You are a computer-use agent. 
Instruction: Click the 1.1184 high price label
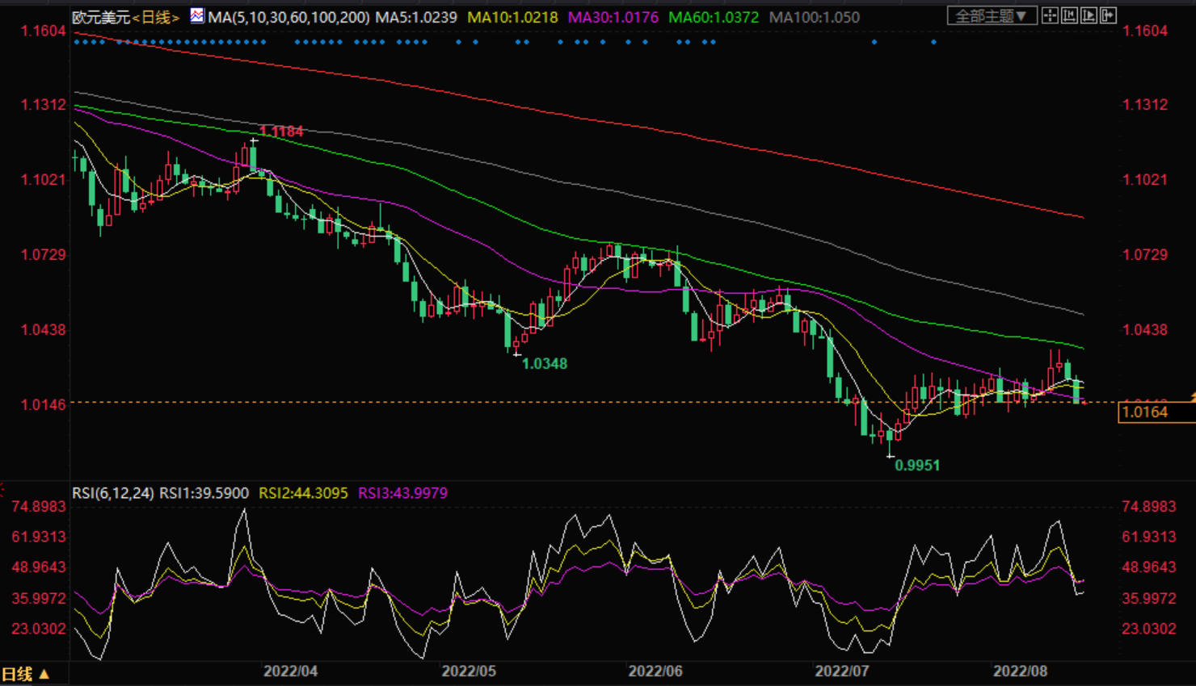click(x=281, y=131)
